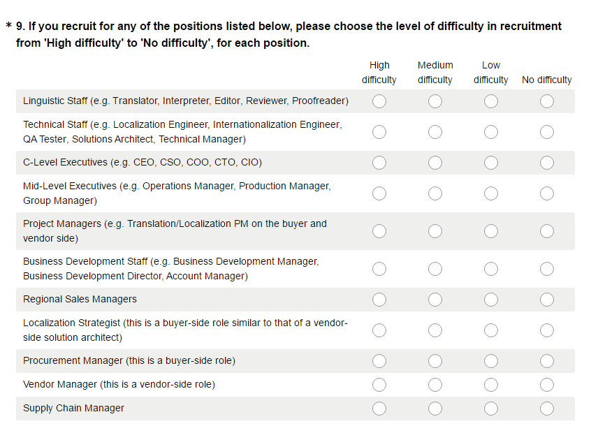This screenshot has width=591, height=433.
Task: Choose Medium difficulty for Business Development Staff
Action: coord(435,269)
